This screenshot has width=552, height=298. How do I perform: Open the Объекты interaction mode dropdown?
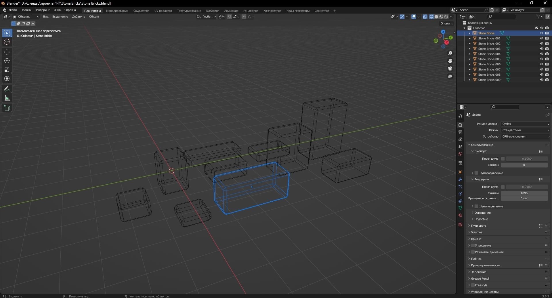point(26,17)
